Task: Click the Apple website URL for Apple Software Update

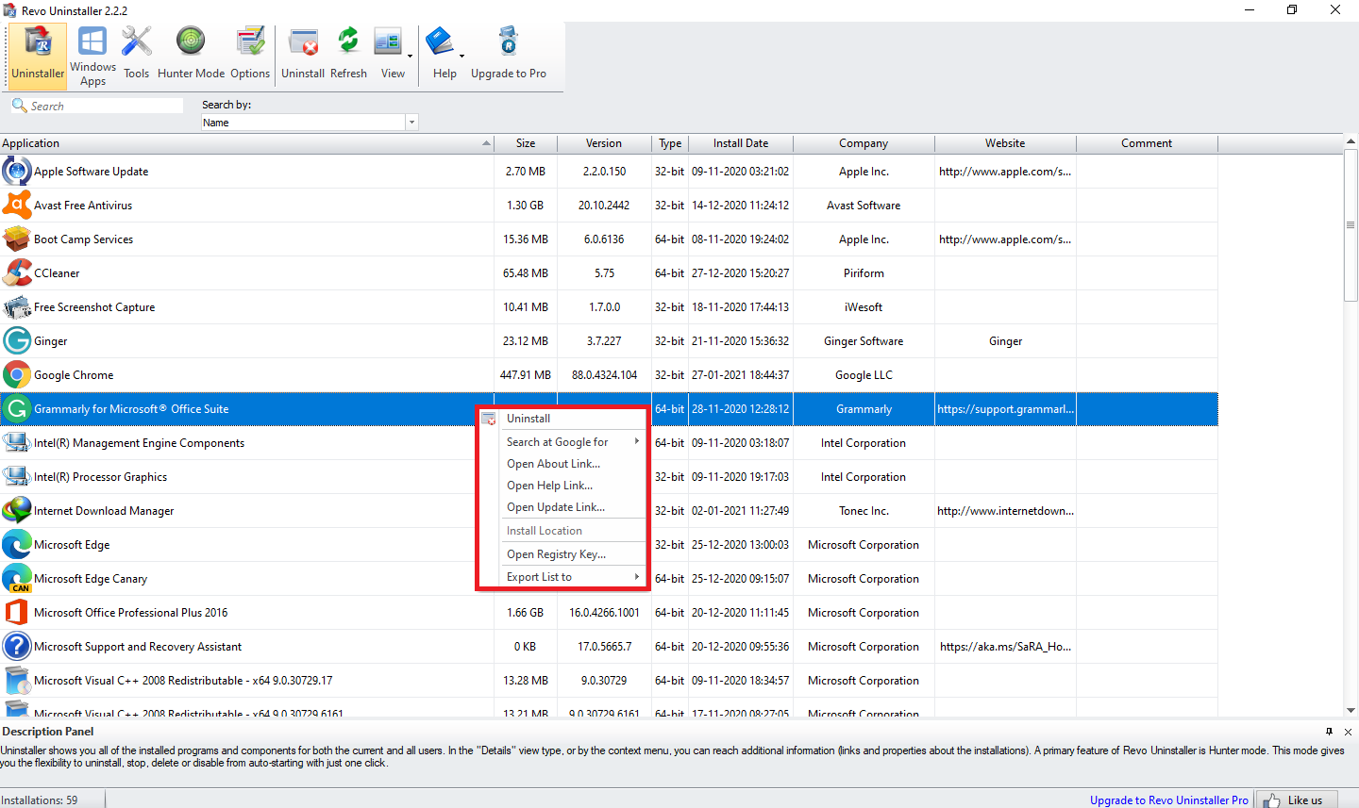Action: [1005, 172]
